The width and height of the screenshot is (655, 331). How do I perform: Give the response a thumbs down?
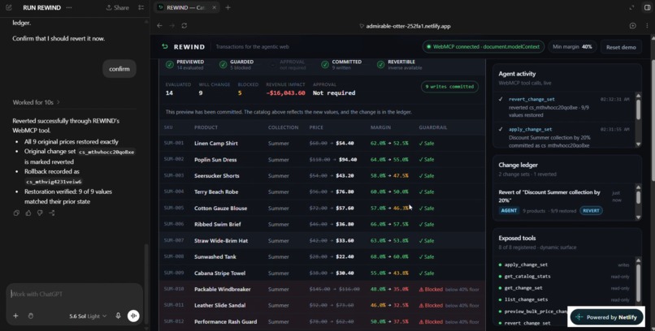[40, 213]
